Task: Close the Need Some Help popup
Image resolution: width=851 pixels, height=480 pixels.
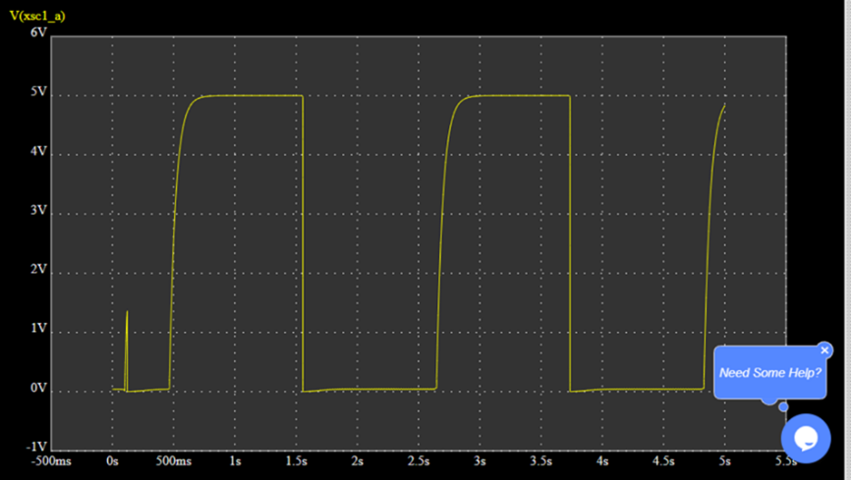Action: coord(824,350)
